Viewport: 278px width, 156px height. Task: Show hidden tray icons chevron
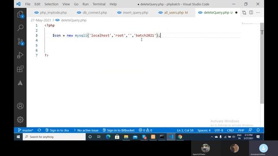[212, 137]
